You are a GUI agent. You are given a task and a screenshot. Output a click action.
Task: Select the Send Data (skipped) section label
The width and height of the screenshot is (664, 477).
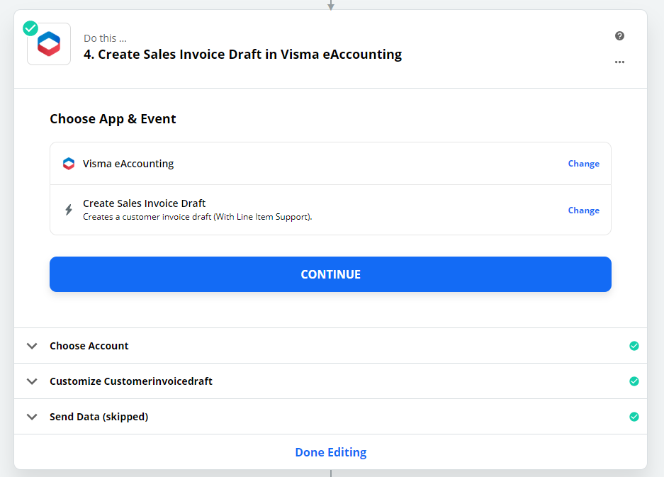pos(99,417)
